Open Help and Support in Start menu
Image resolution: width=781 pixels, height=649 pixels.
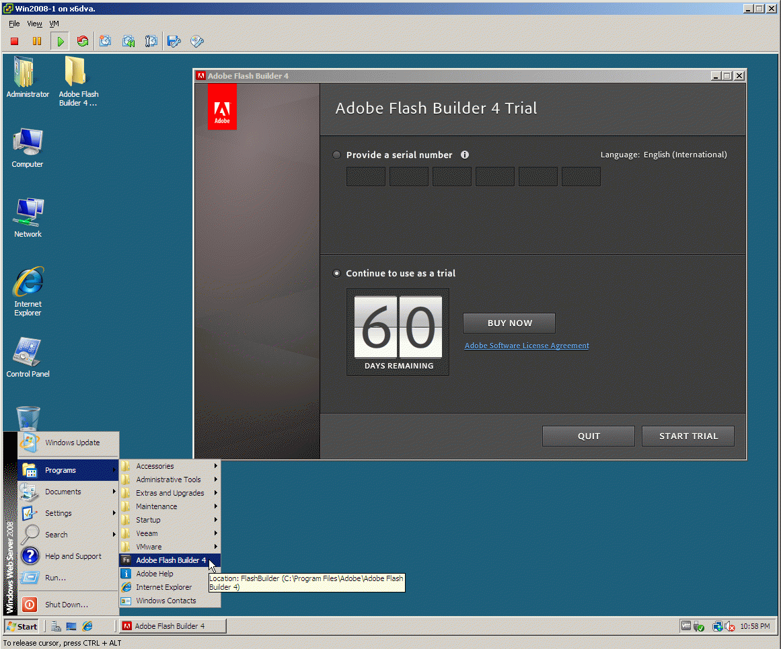68,556
